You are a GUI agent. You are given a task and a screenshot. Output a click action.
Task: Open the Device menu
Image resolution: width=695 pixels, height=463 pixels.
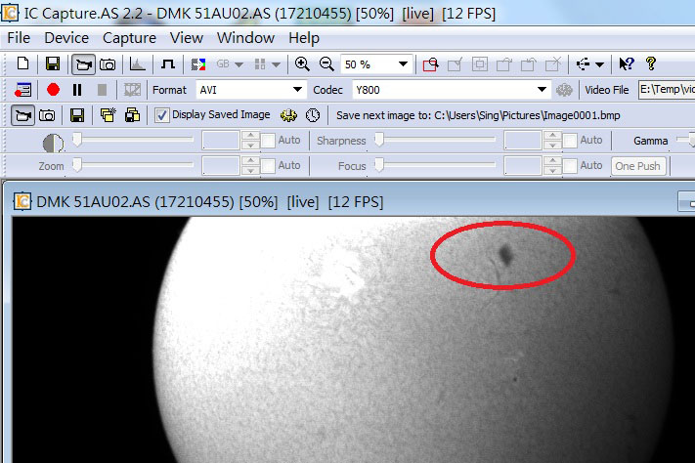tap(66, 38)
